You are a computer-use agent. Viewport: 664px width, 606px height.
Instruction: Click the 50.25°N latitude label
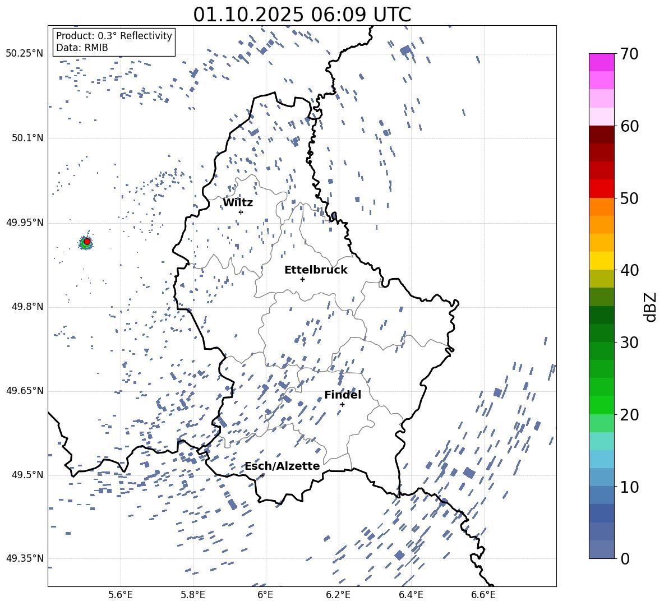click(x=25, y=54)
